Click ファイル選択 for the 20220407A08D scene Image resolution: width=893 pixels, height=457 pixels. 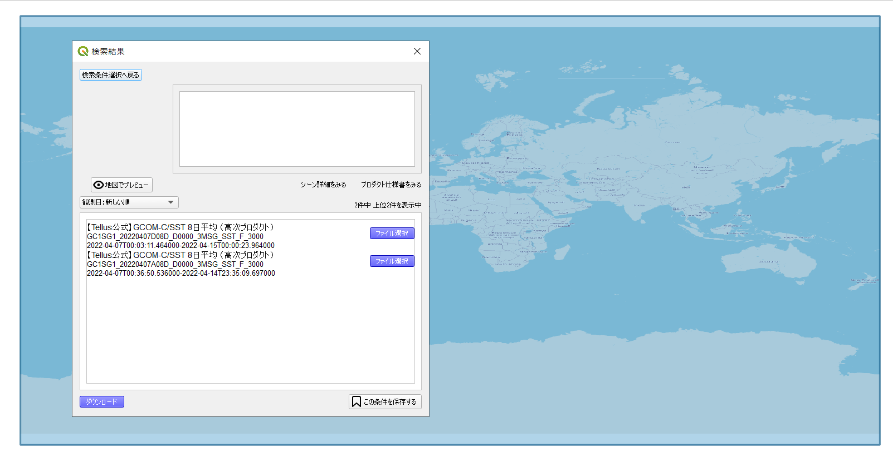(x=392, y=261)
